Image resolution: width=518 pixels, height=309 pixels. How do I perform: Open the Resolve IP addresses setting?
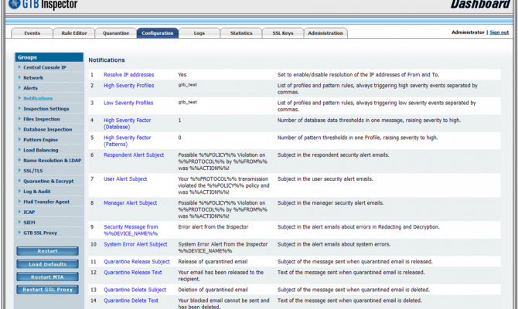point(129,75)
